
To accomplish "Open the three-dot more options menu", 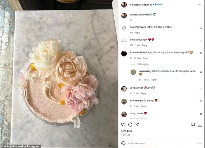I will coord(199,5).
